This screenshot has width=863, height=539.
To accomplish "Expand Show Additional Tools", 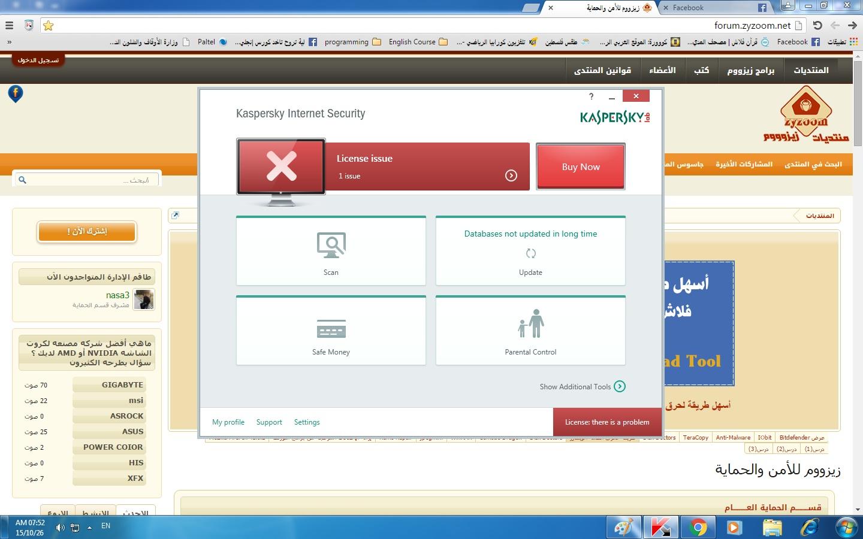I will [582, 386].
